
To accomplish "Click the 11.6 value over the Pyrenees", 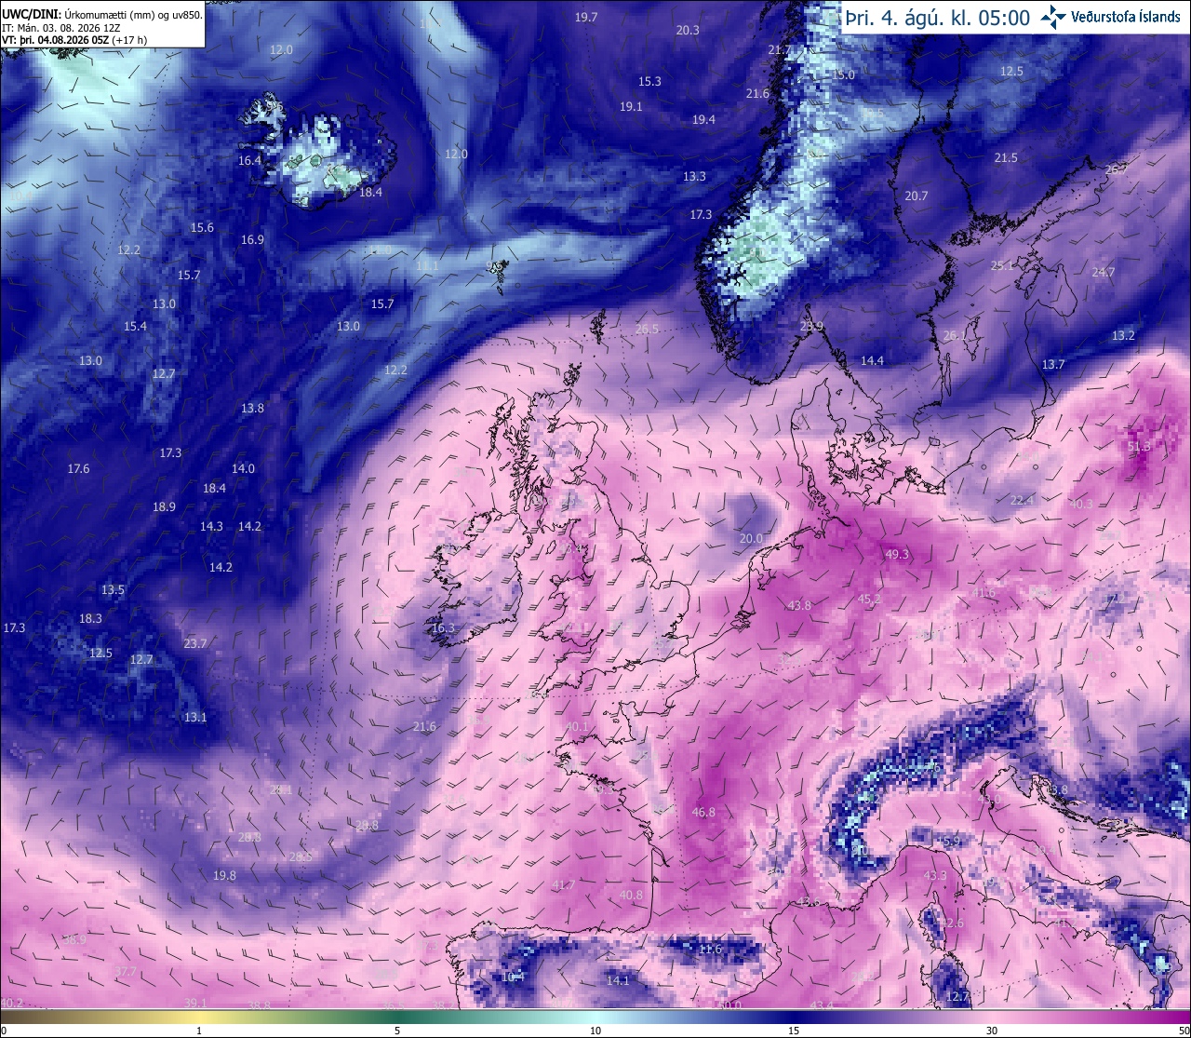I will pos(710,949).
